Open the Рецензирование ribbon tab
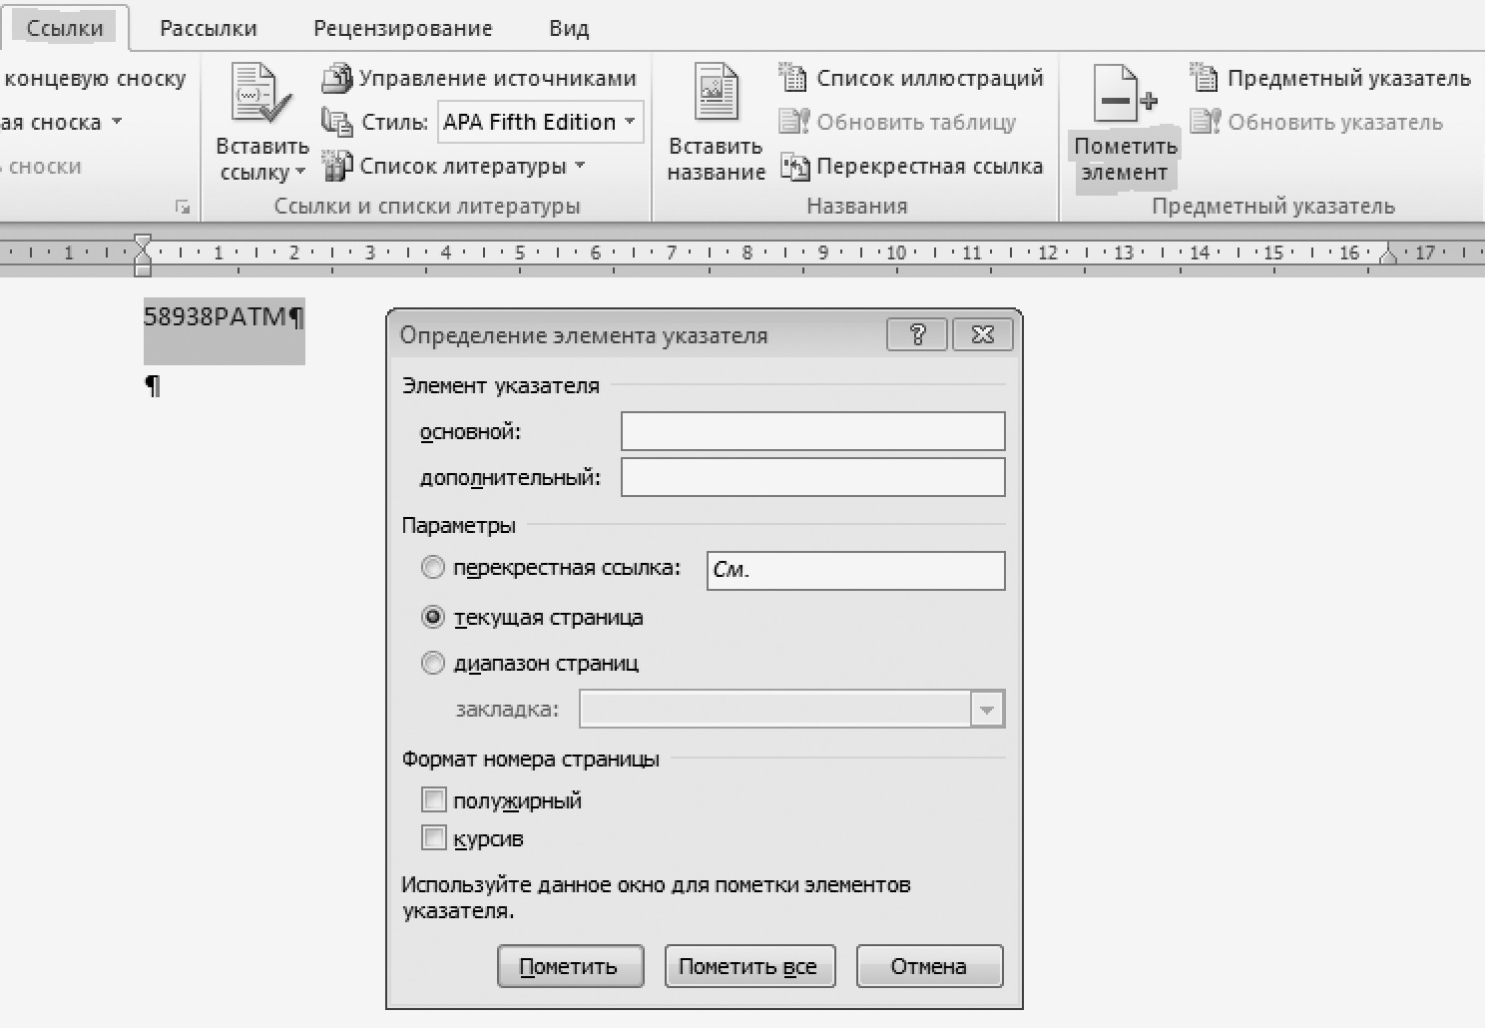Image resolution: width=1485 pixels, height=1028 pixels. point(402,28)
